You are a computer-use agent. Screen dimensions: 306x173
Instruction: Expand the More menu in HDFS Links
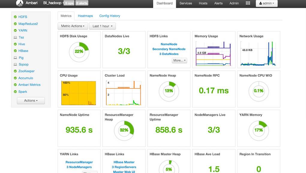[179, 60]
